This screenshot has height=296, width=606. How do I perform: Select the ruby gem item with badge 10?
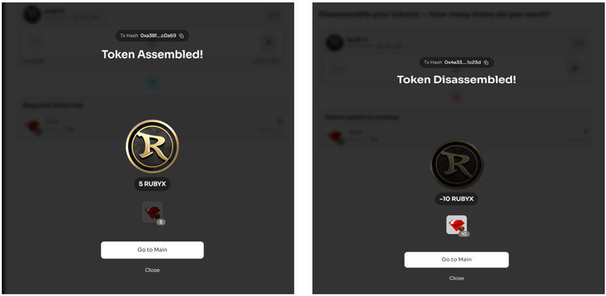tap(456, 225)
